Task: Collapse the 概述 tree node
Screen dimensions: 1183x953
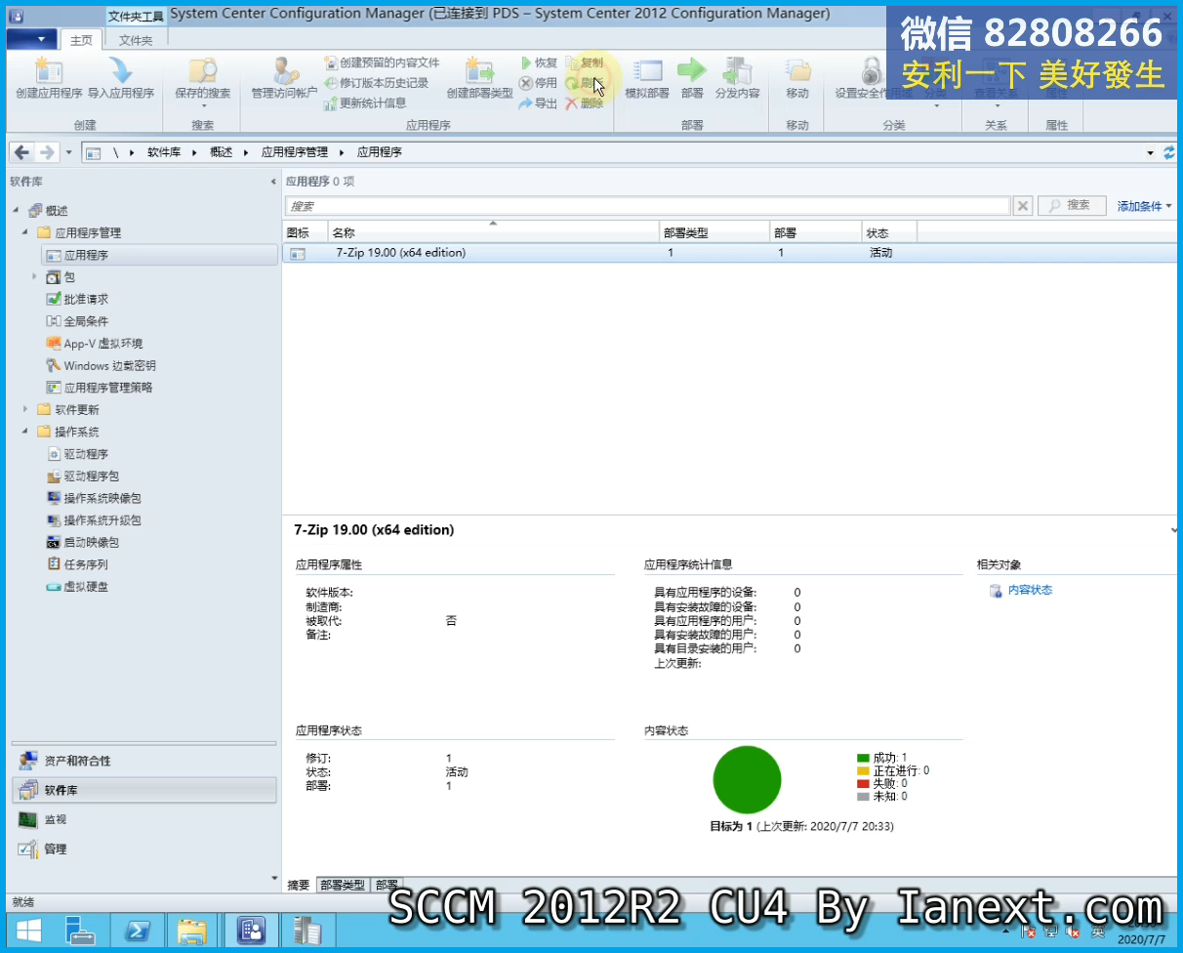Action: (16, 211)
